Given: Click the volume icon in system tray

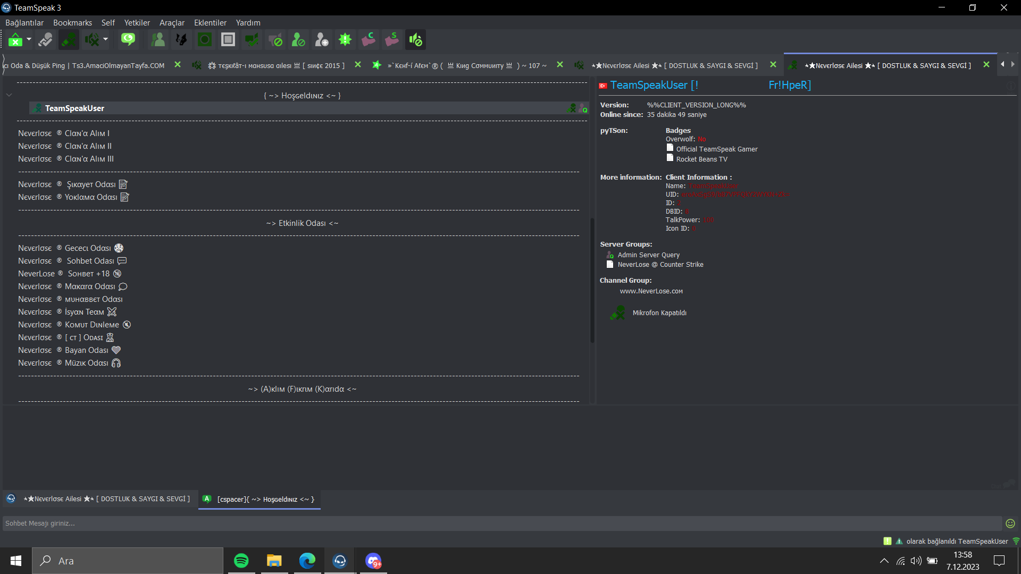Looking at the screenshot, I should (x=916, y=561).
